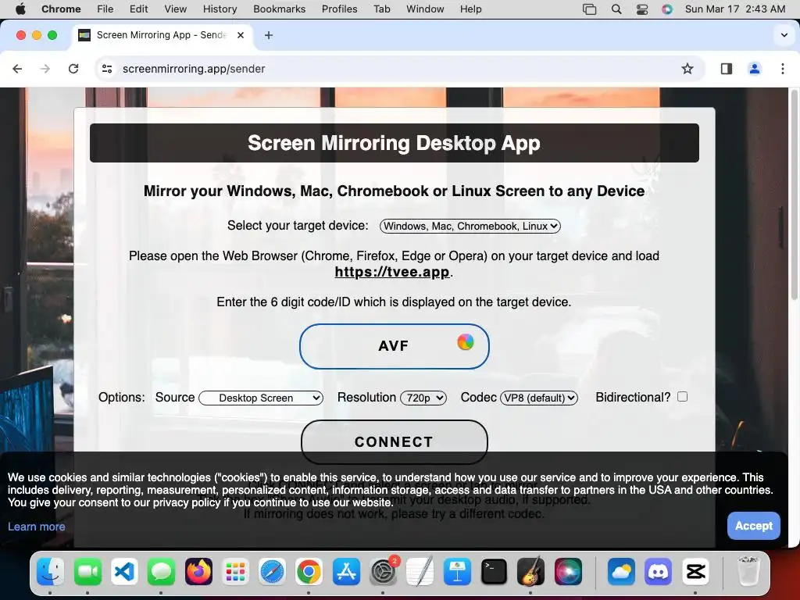Open Chrome File menu

click(x=105, y=9)
